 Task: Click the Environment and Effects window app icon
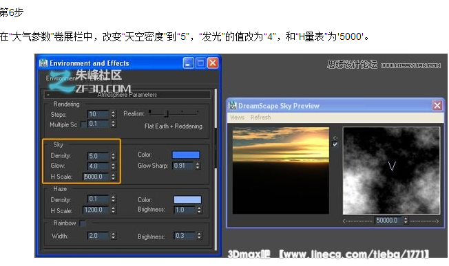click(x=43, y=63)
